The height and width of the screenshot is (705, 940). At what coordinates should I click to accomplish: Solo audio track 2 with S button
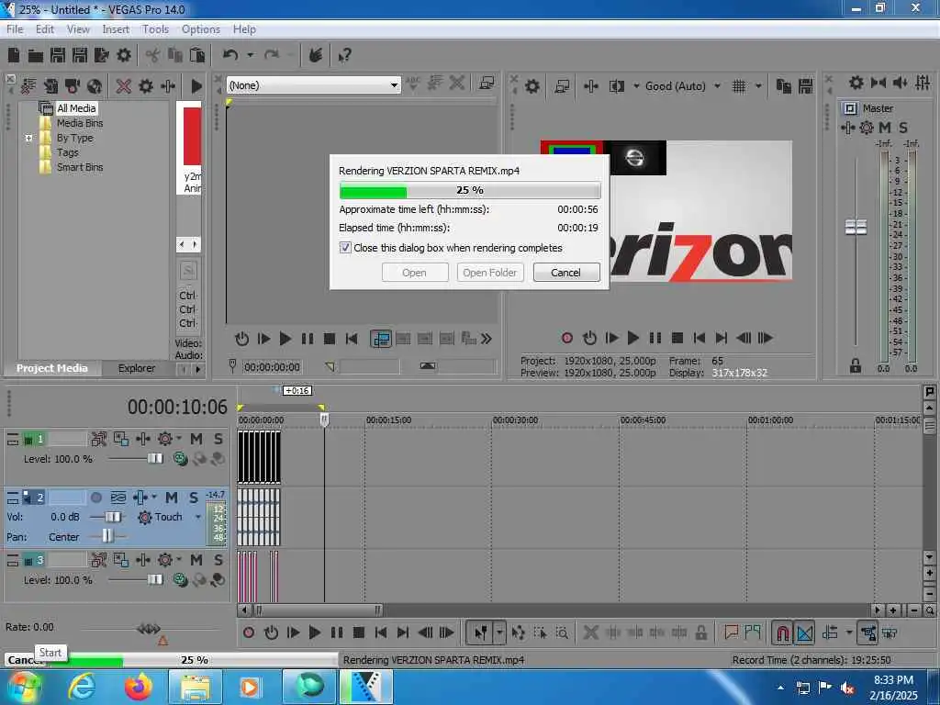click(x=194, y=498)
